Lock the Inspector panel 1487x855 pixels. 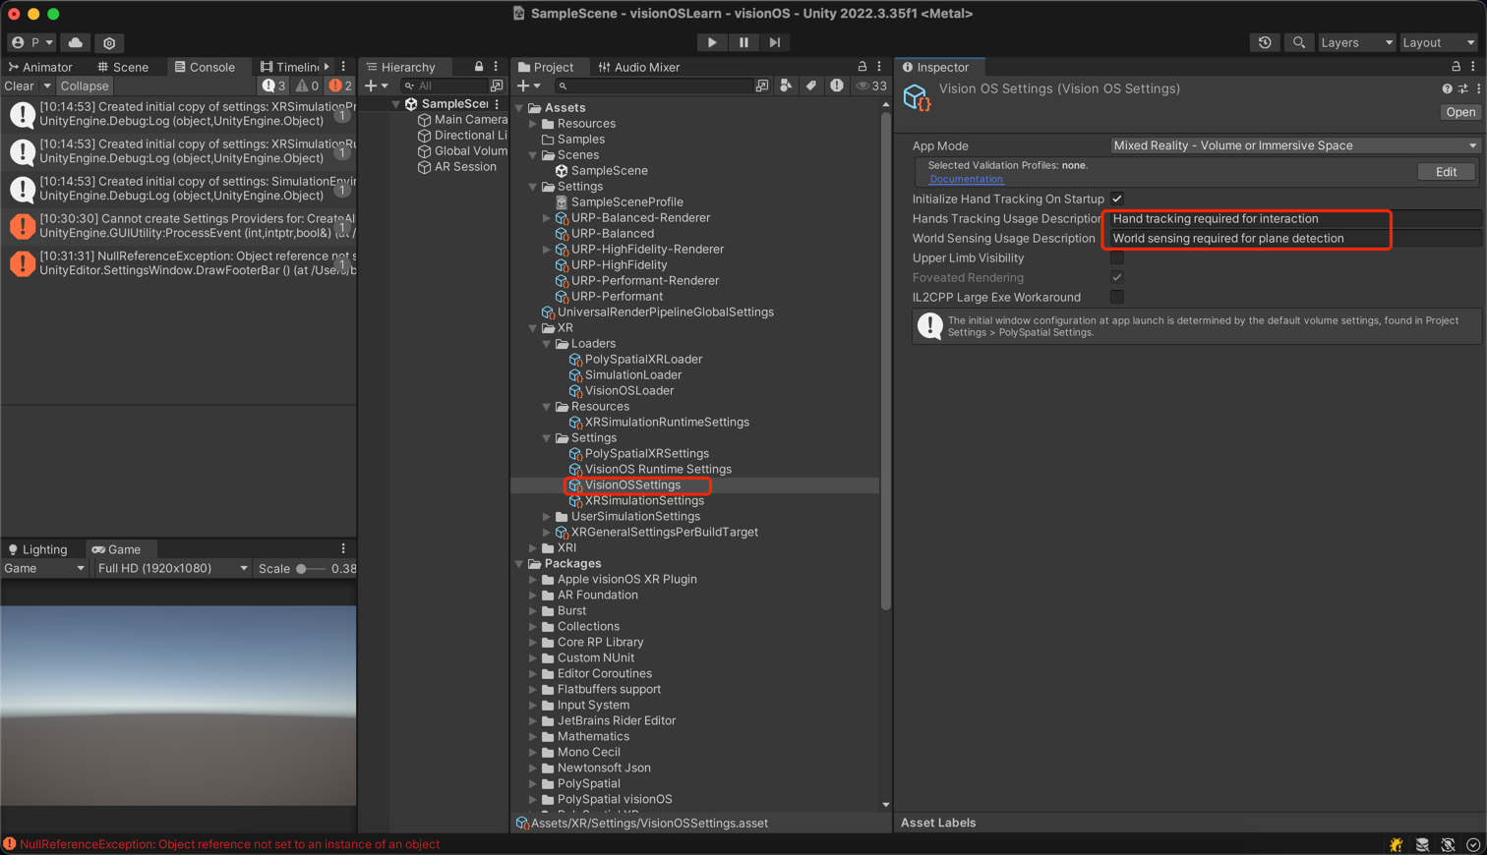click(x=1456, y=67)
